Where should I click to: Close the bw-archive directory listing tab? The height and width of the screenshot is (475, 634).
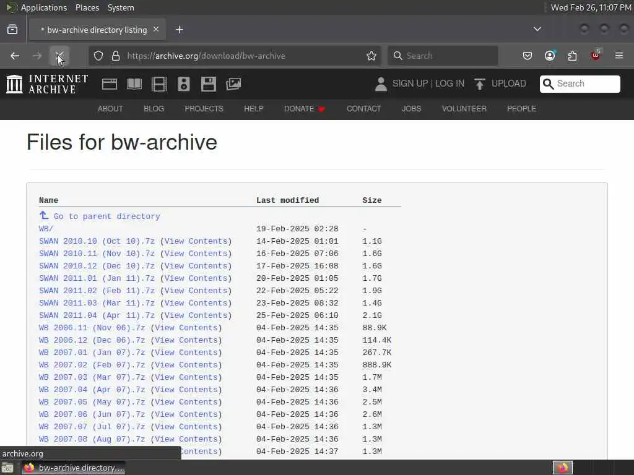click(156, 30)
